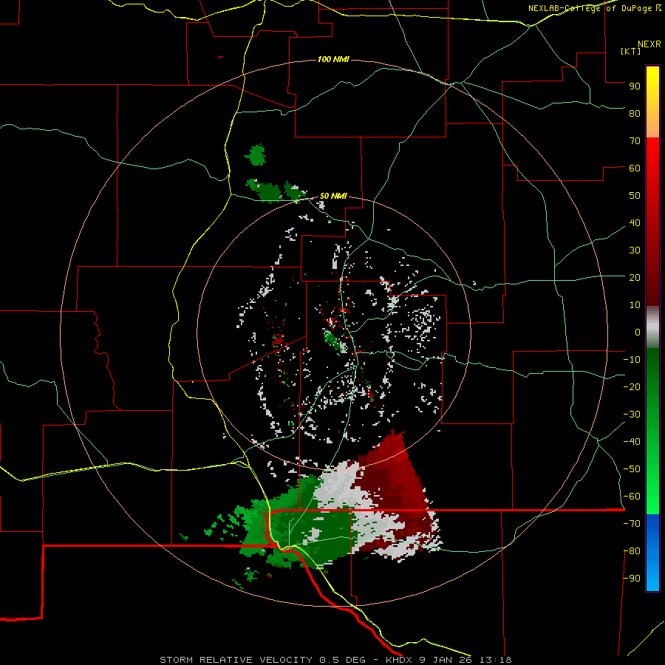665x665 pixels.
Task: Select the -70 value on the velocity scale
Action: (x=632, y=524)
